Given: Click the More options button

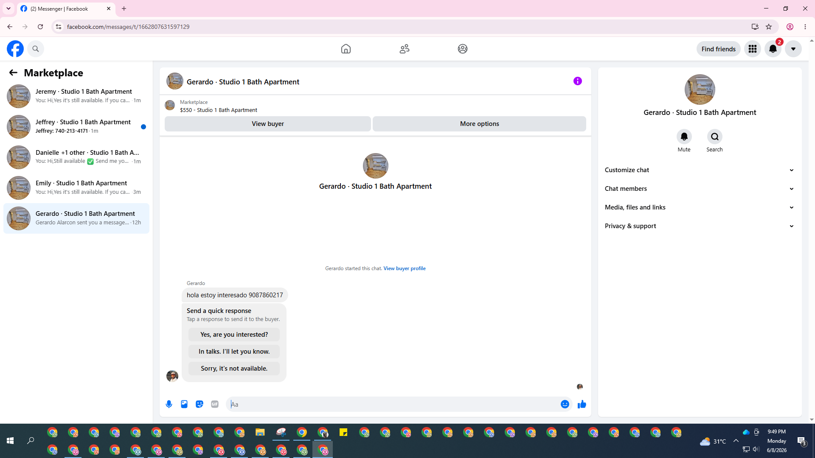Looking at the screenshot, I should pos(480,124).
